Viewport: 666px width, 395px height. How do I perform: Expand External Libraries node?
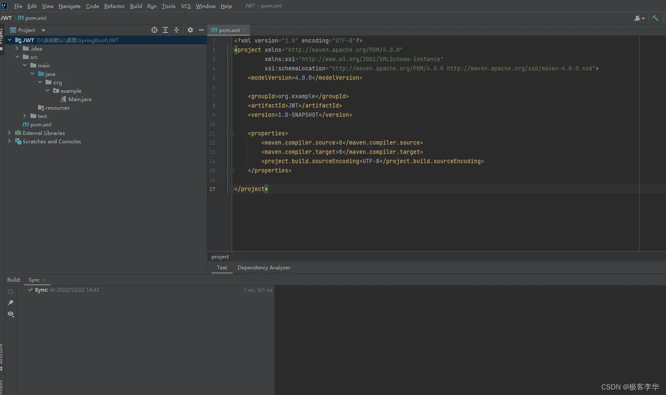pyautogui.click(x=10, y=133)
